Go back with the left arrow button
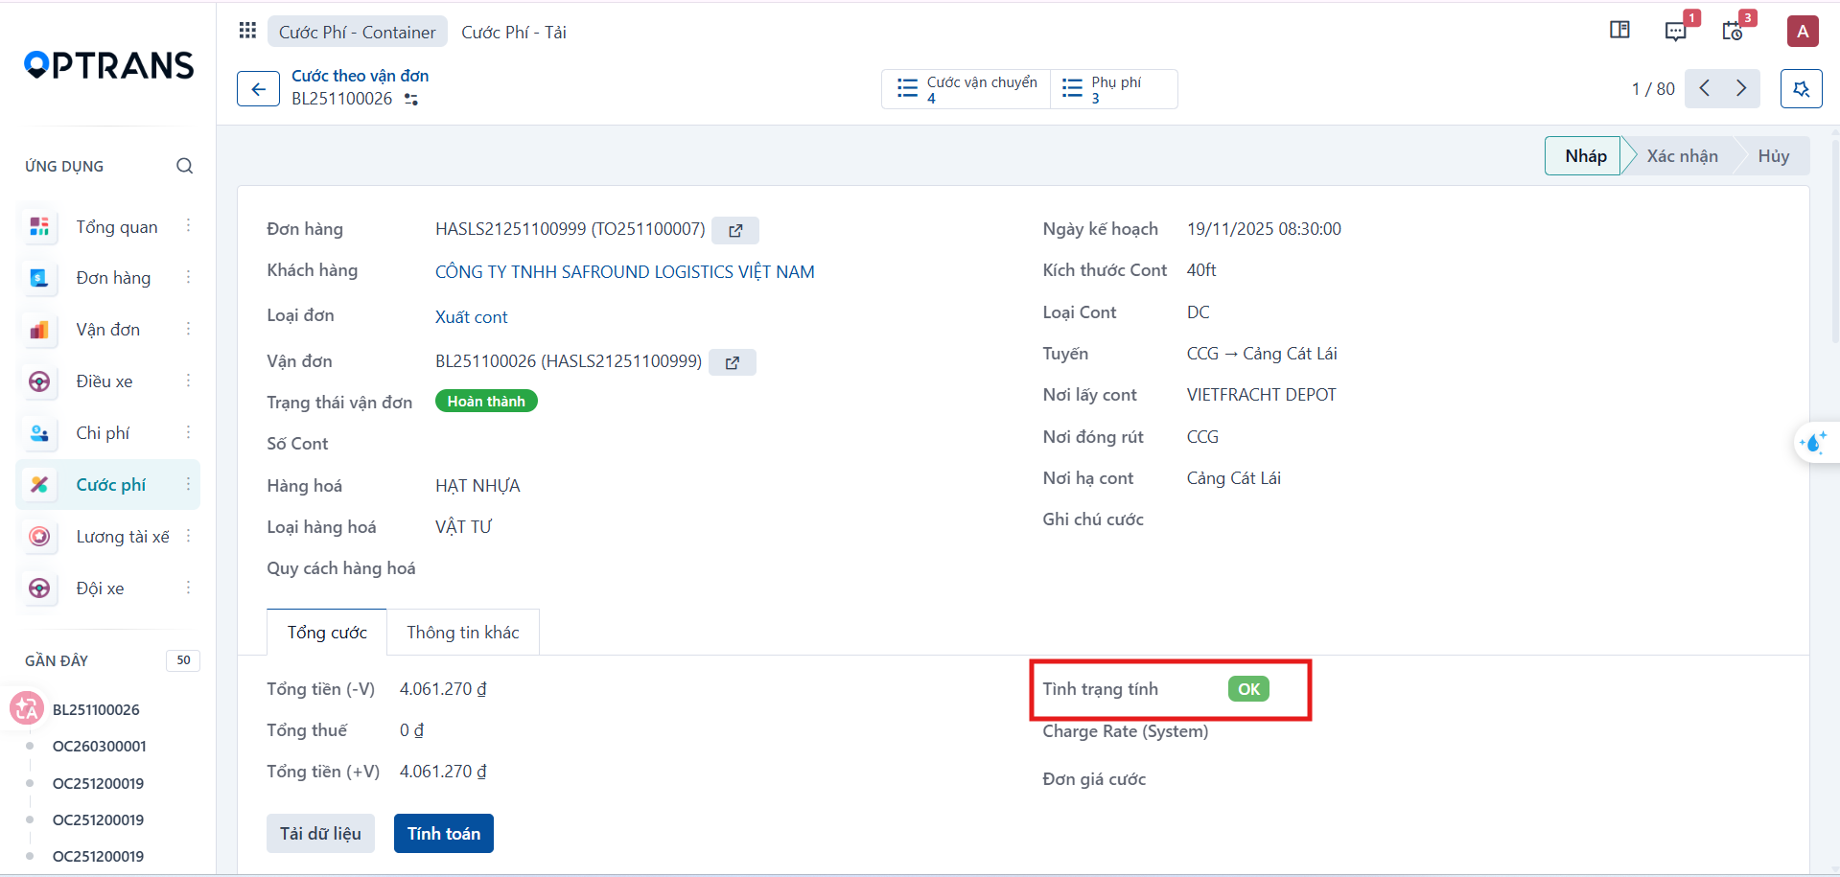 258,89
